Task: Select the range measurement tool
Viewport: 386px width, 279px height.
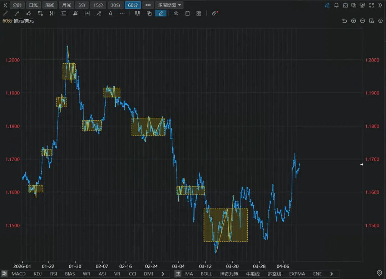Action: click(x=87, y=13)
